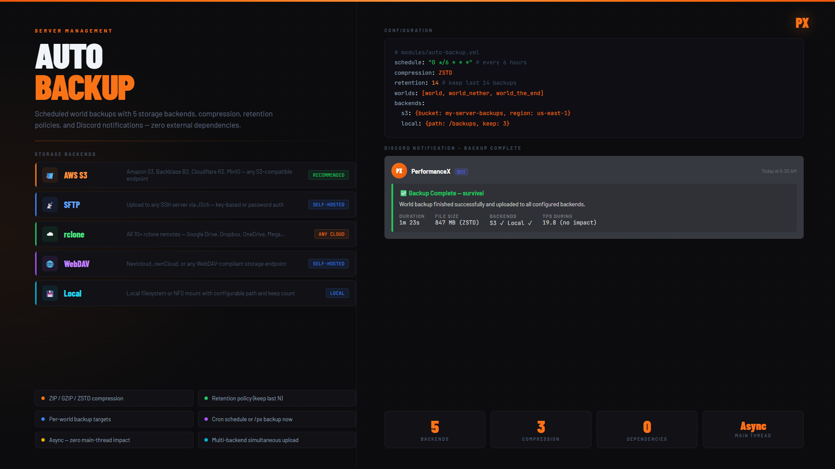Click the Retention policy (keep last N) feature

[277, 398]
